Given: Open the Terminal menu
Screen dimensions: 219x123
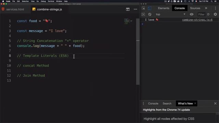Looking at the screenshot, I should [x=51, y=1].
